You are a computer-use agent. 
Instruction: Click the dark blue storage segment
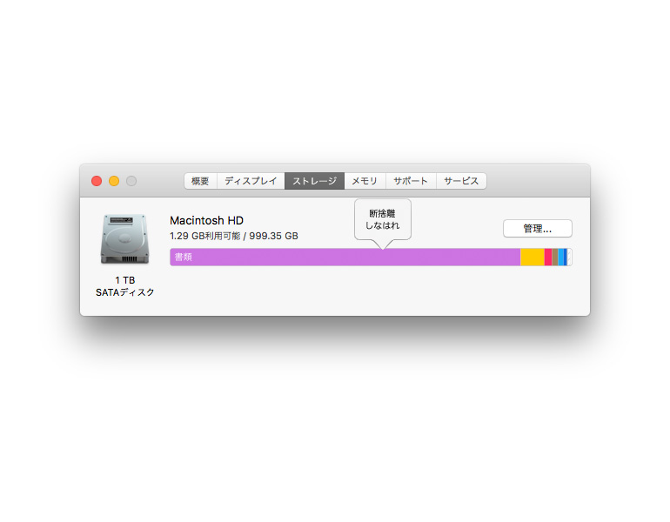point(566,258)
